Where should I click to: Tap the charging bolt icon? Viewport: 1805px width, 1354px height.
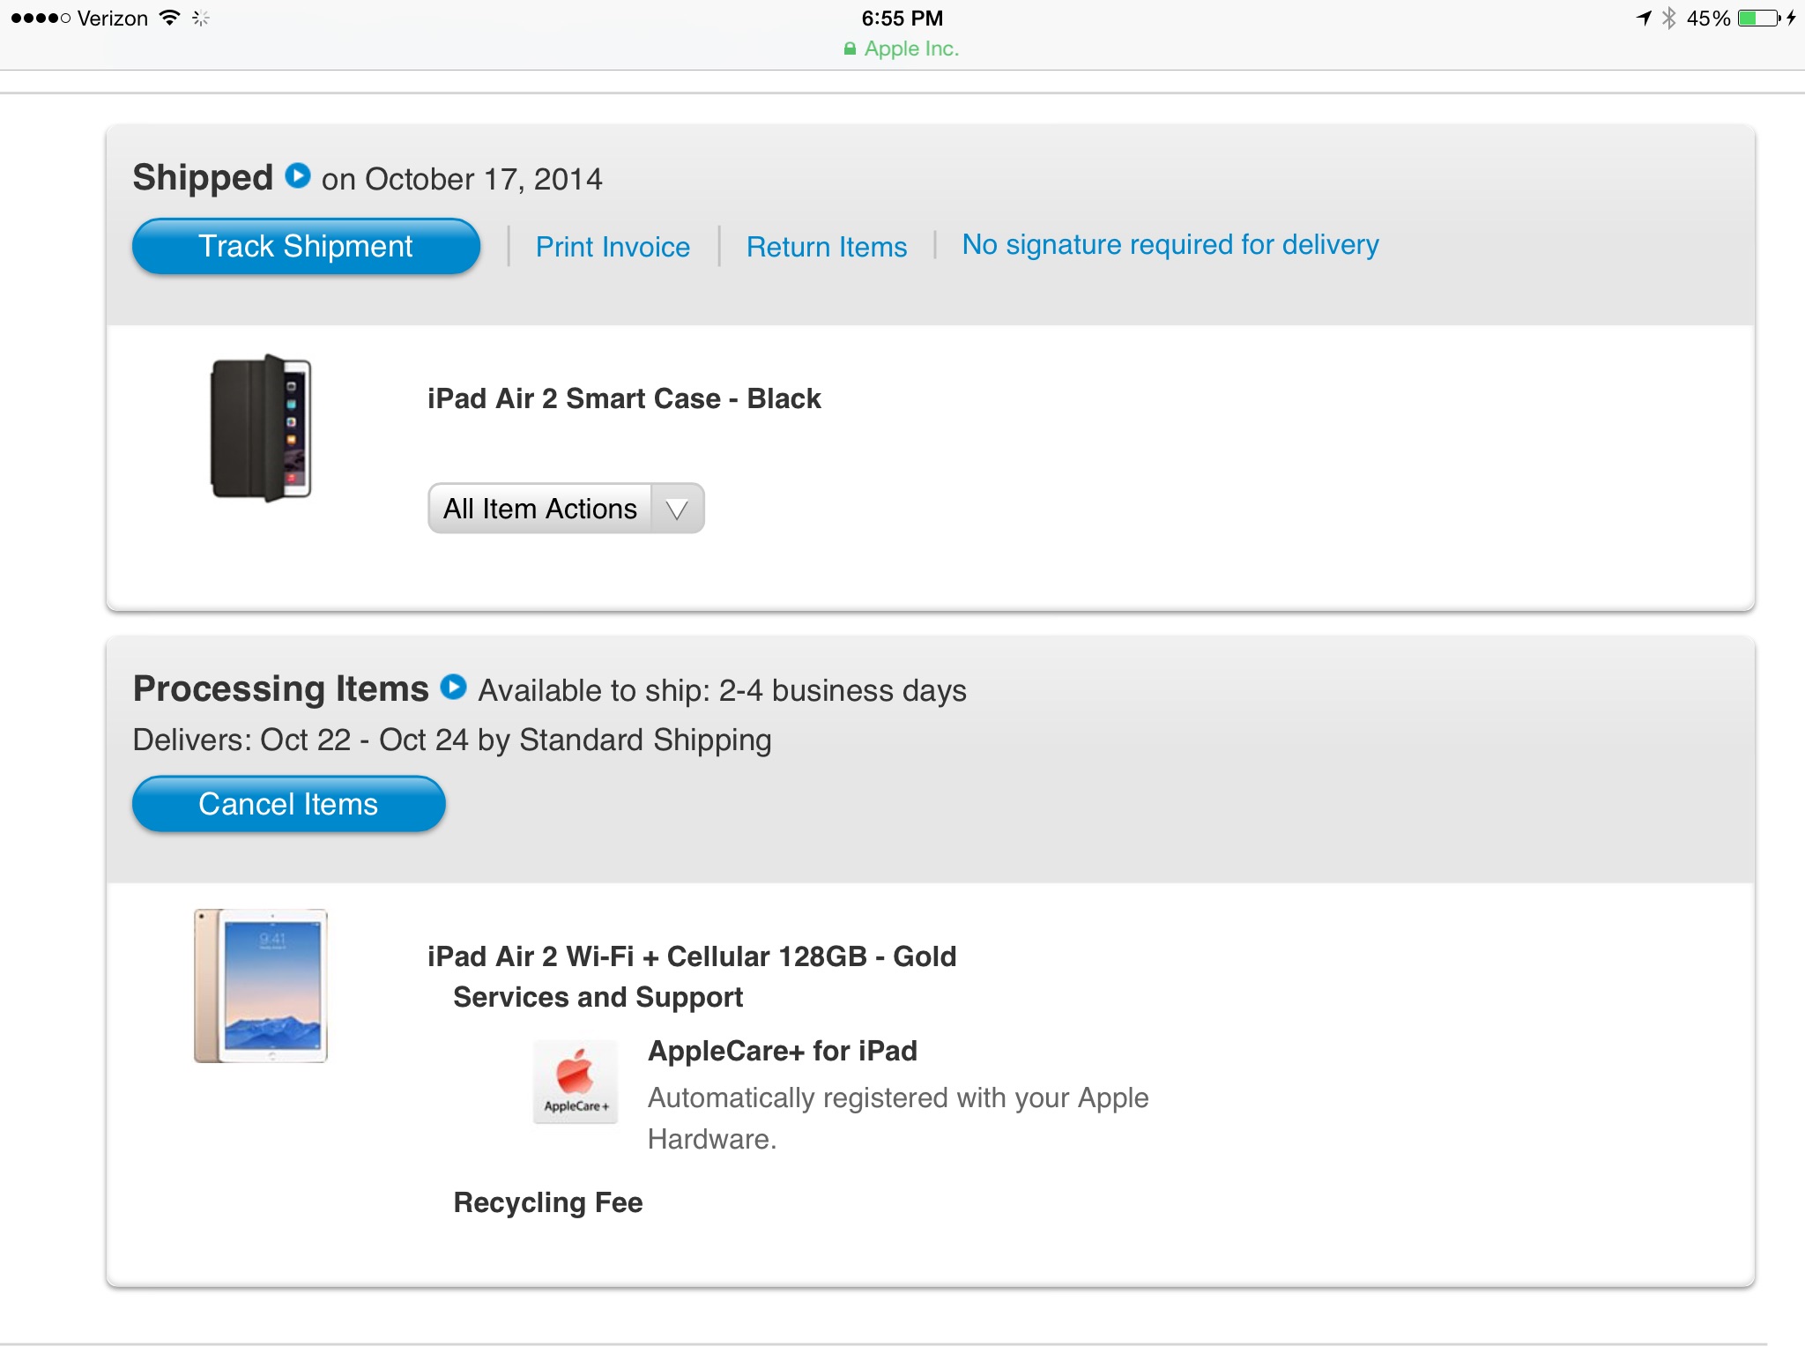pyautogui.click(x=1791, y=18)
